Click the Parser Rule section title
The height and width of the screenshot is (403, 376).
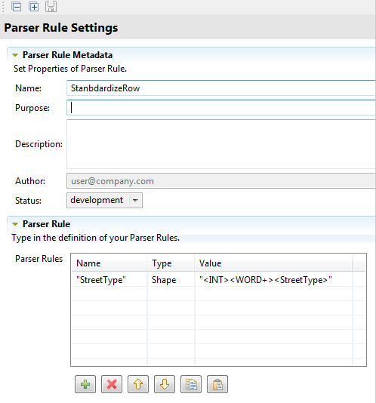[46, 224]
